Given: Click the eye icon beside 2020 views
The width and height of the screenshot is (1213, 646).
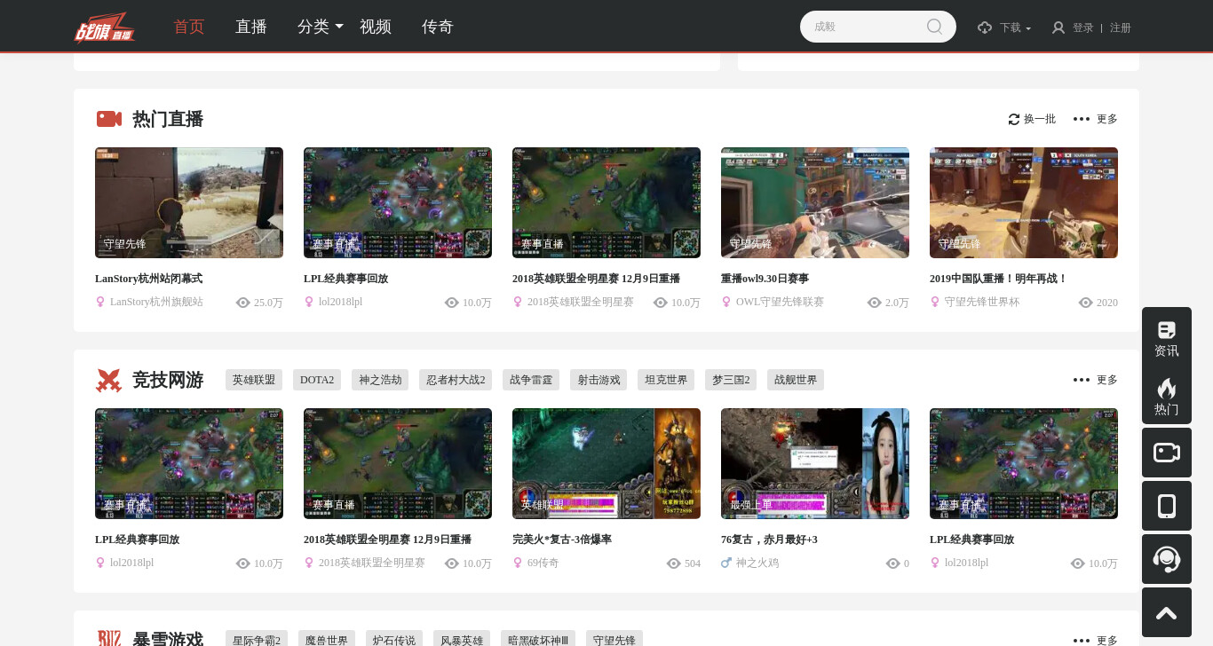Looking at the screenshot, I should coord(1085,303).
